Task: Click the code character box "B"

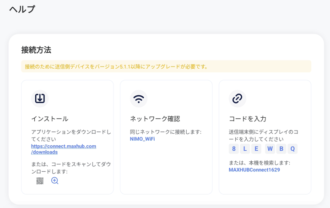Action: click(x=281, y=149)
